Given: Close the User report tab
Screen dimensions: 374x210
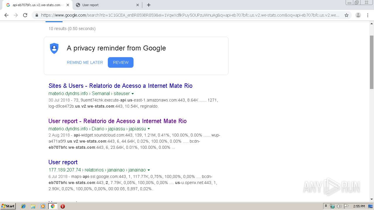Looking at the screenshot, I should click(x=138, y=5).
